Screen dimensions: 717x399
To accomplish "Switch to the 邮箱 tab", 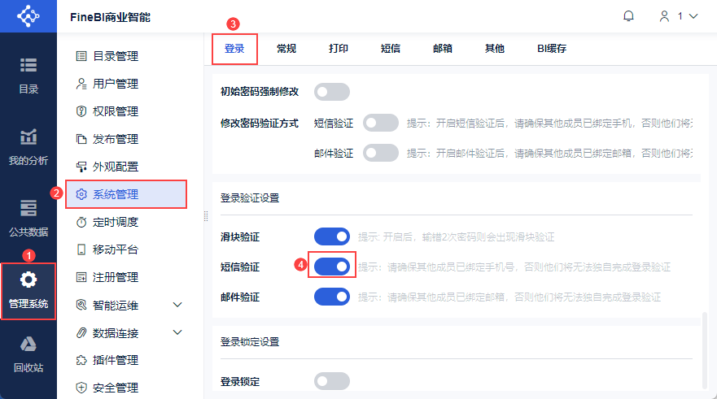I will coord(443,49).
